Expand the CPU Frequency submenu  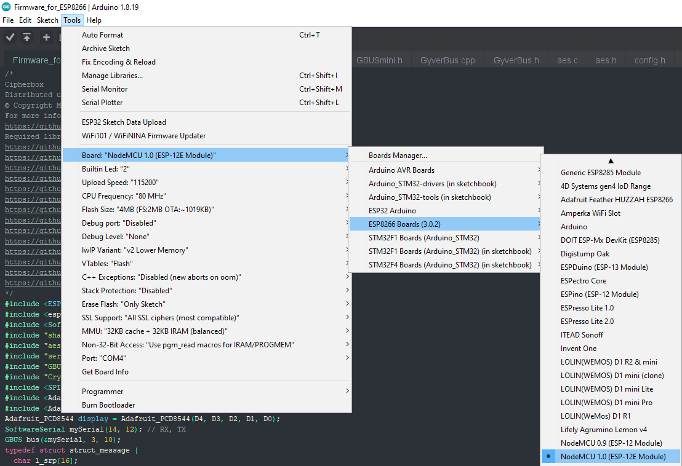(207, 196)
